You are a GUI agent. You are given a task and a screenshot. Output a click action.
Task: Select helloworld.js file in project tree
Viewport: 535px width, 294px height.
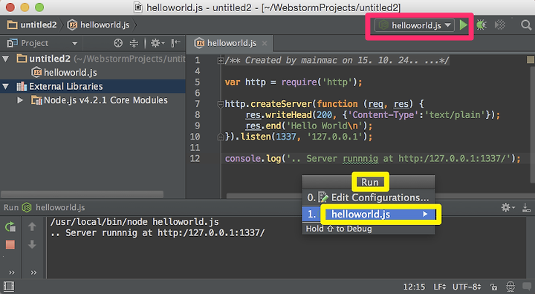tap(64, 72)
